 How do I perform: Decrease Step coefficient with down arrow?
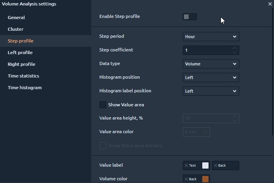coord(234,52)
